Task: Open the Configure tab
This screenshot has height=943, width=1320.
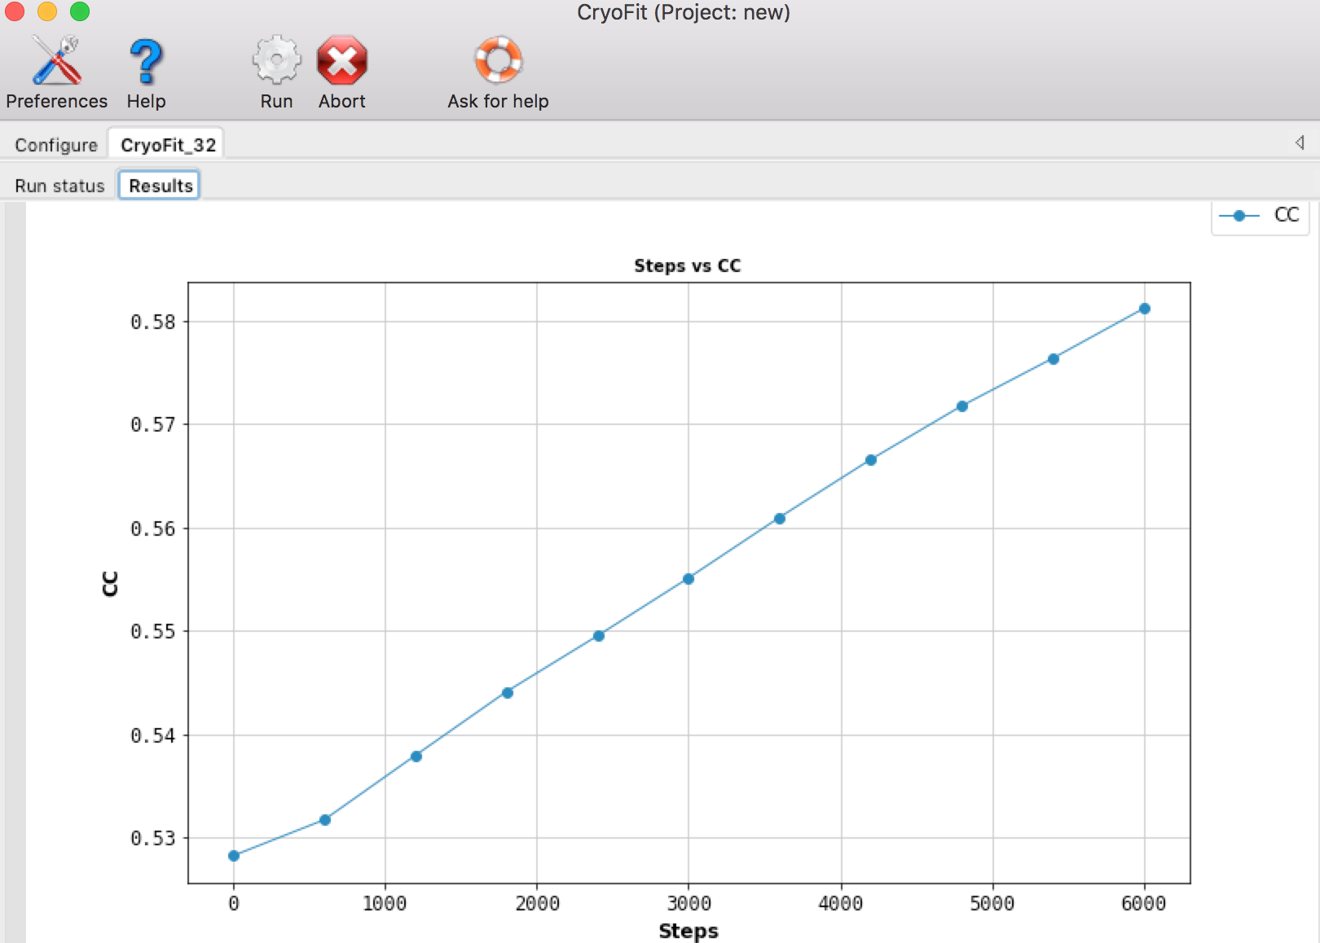Action: (54, 145)
